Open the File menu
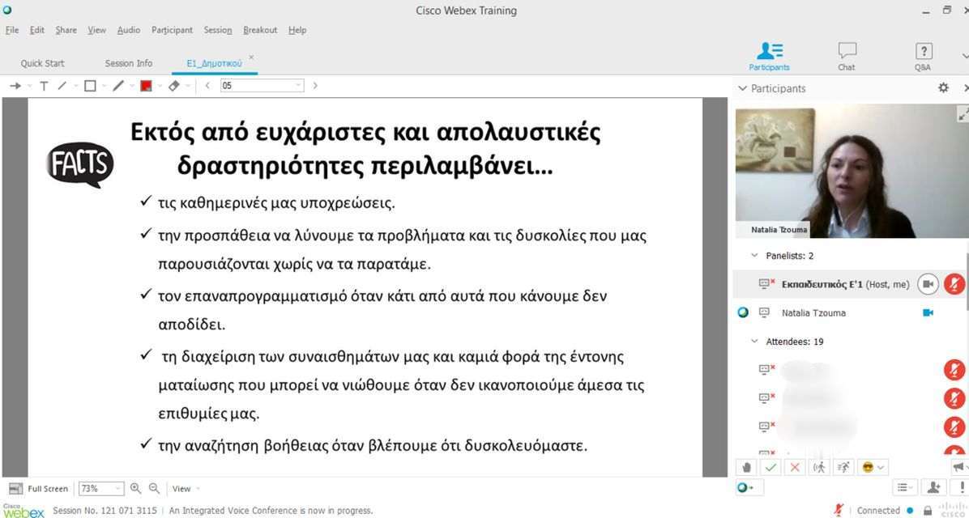This screenshot has width=969, height=518. tap(11, 30)
